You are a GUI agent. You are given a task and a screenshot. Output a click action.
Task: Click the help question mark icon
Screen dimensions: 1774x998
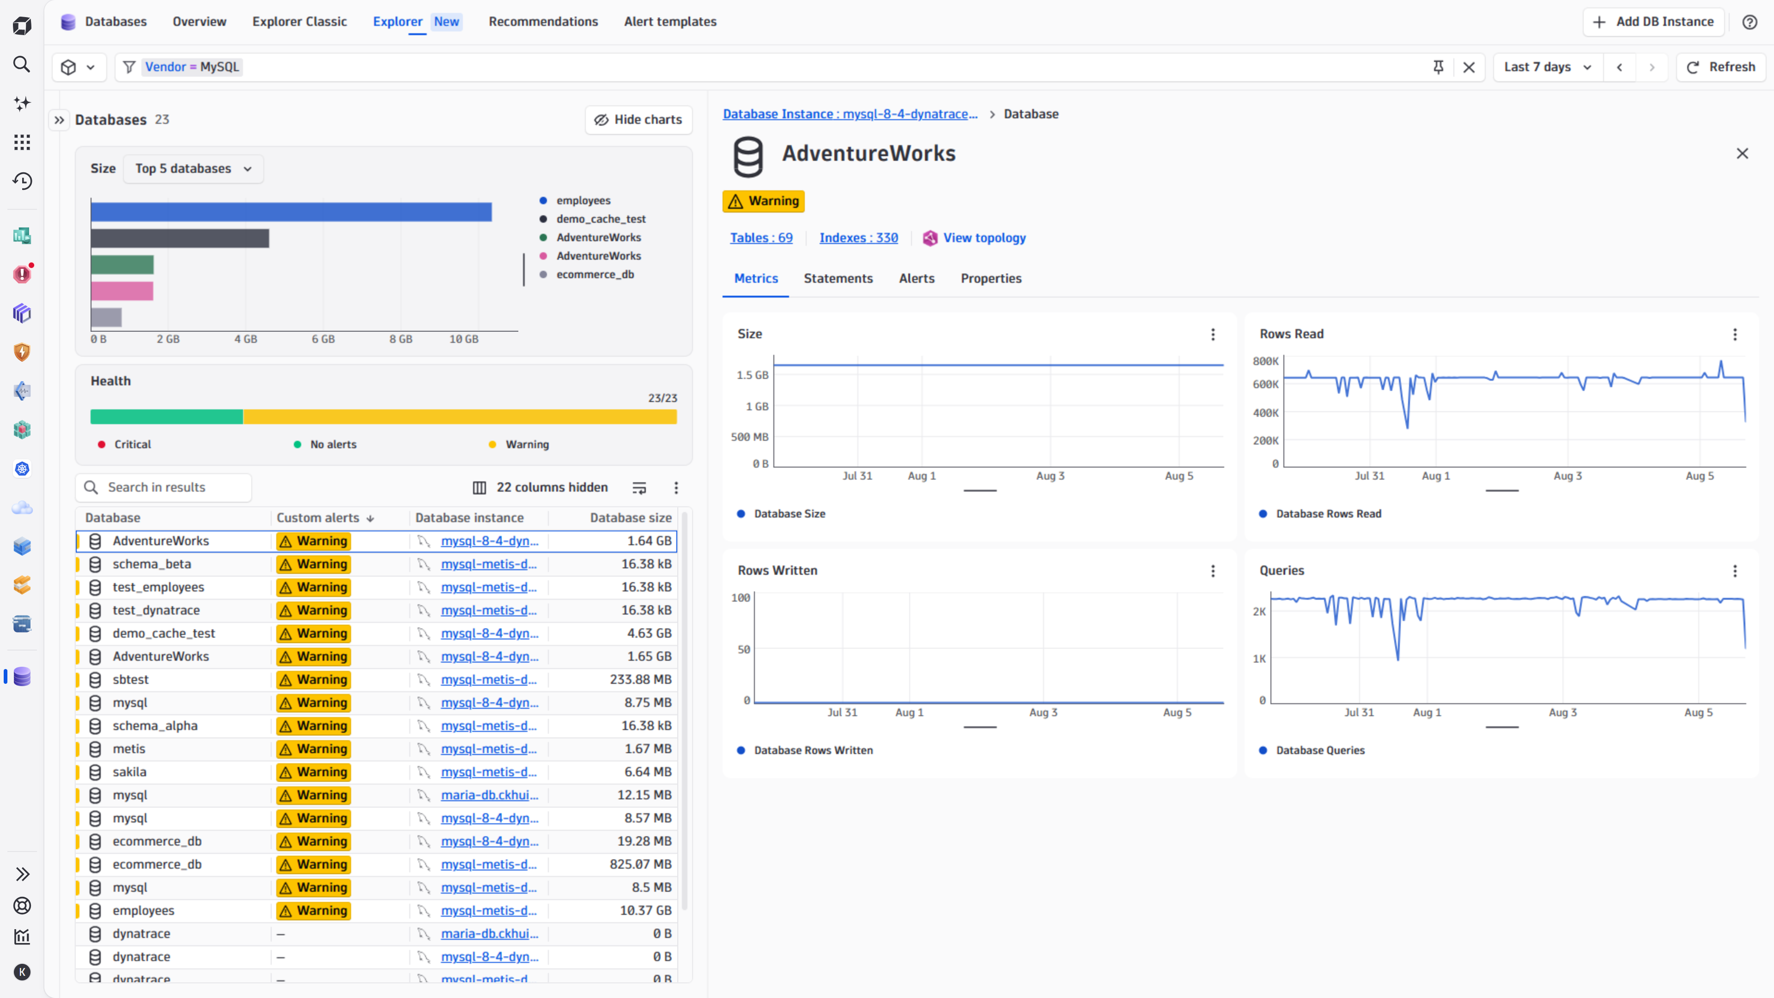click(1750, 22)
